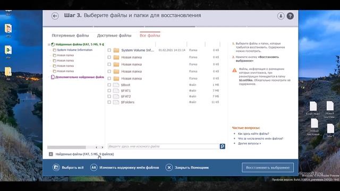This screenshot has height=191, width=340.
Task: Open Как здесь найти файлы? link
Action: 253,134
